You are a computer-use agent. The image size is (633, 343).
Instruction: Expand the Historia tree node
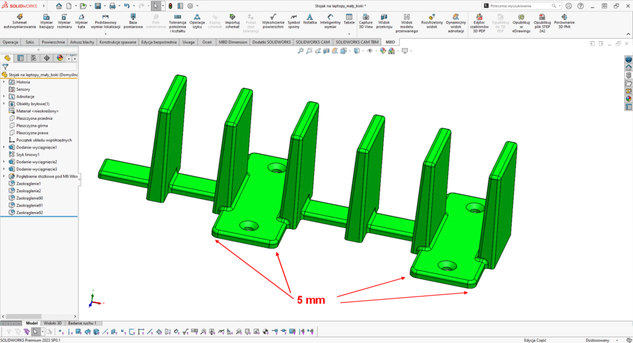point(4,82)
